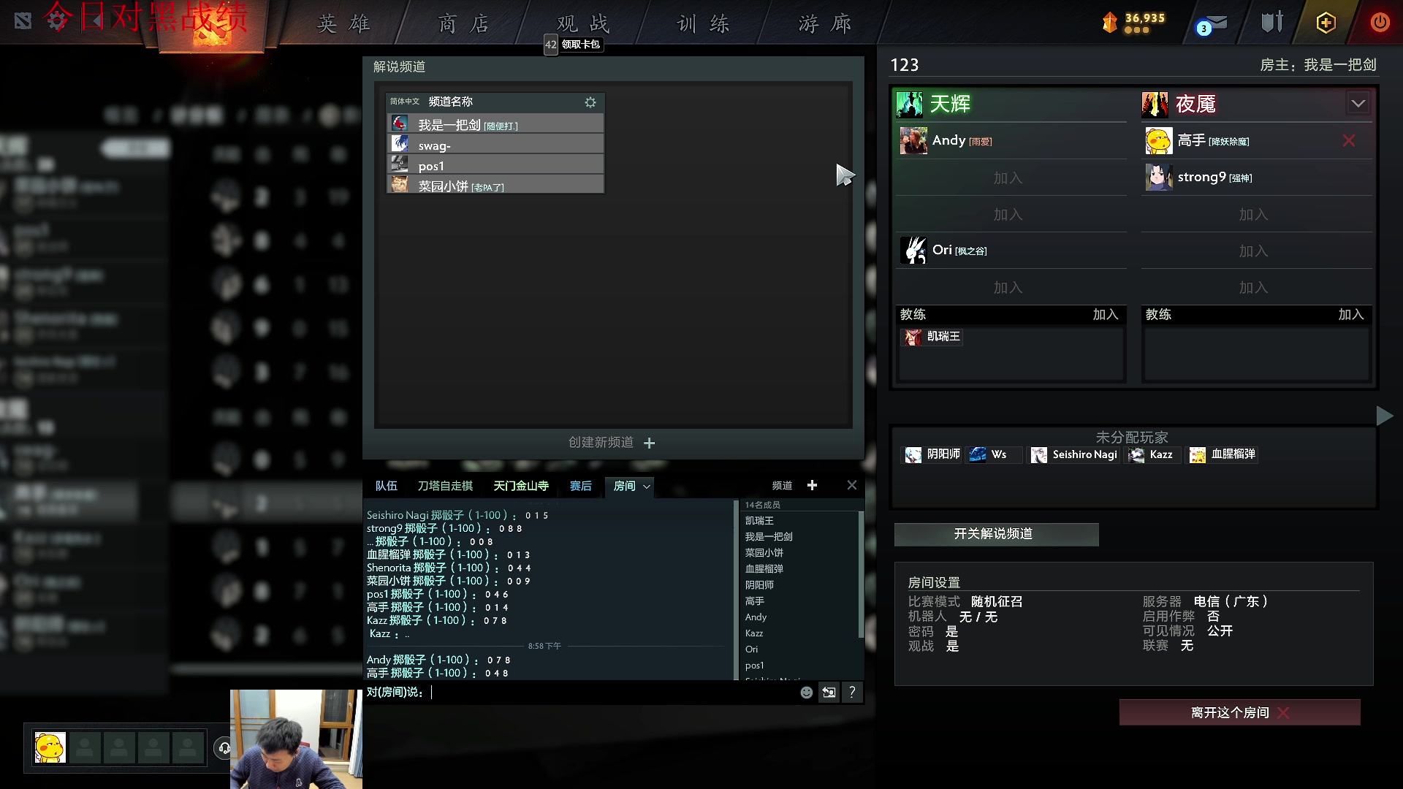Expand side panel with right arrow
This screenshot has height=789, width=1403.
click(x=1384, y=416)
